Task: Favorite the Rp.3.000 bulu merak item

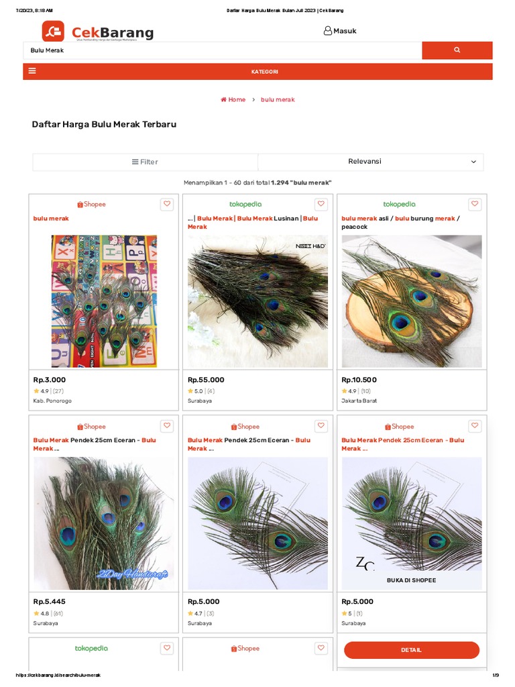Action: coord(167,204)
